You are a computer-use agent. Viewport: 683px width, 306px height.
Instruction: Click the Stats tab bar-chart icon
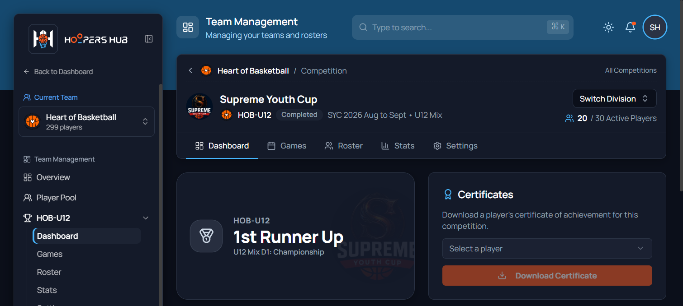[x=385, y=146]
